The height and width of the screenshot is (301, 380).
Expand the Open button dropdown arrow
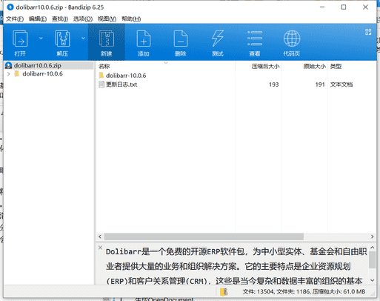[41, 38]
